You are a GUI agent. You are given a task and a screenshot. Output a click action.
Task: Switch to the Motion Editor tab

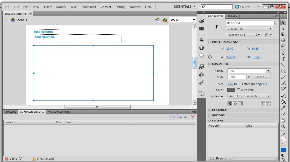click(x=58, y=112)
